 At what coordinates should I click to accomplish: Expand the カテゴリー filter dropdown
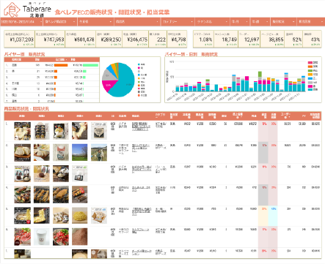[178, 22]
